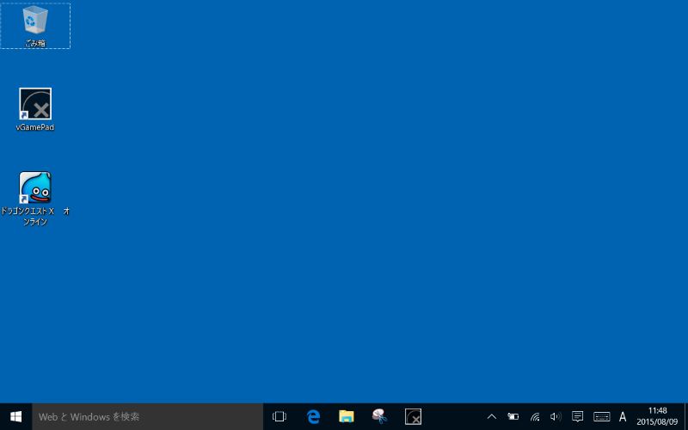Click the Show desktop strip at taskbar end
Screen dimensions: 688x430
[685, 416]
